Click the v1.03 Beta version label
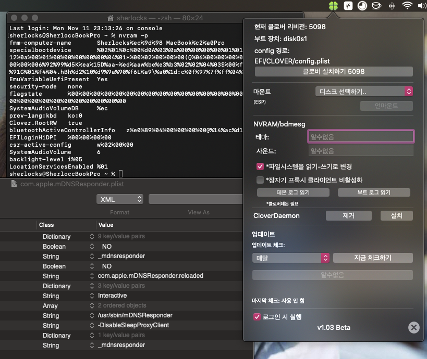The width and height of the screenshot is (427, 359). (334, 327)
